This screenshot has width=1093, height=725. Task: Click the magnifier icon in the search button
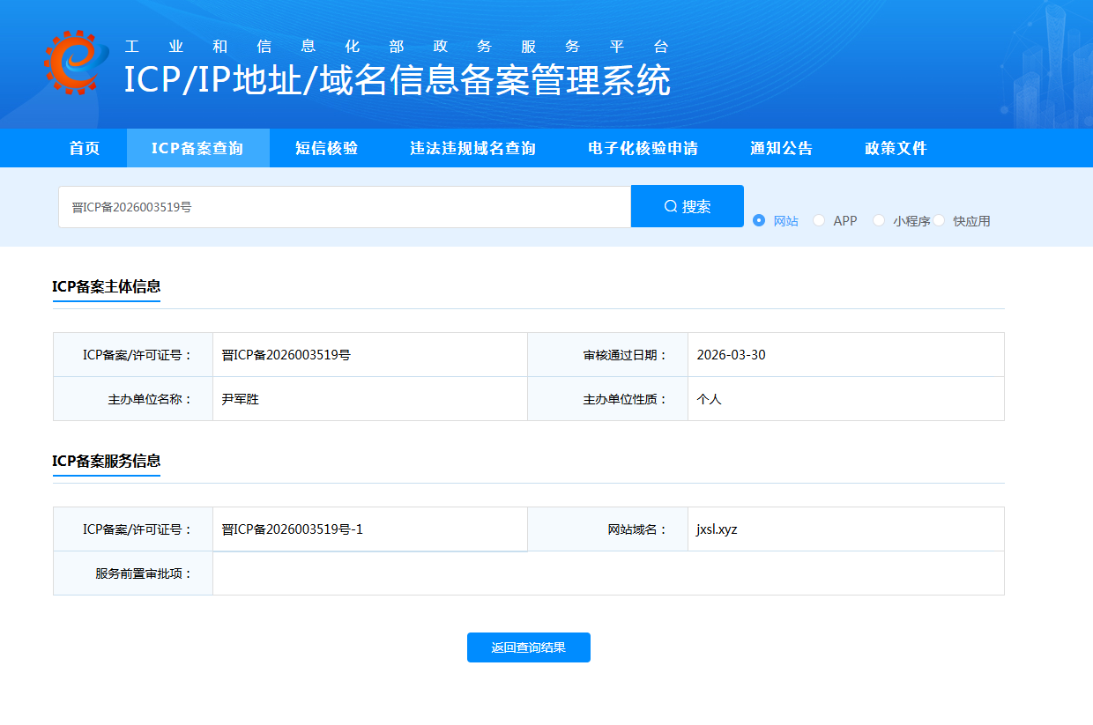point(670,205)
